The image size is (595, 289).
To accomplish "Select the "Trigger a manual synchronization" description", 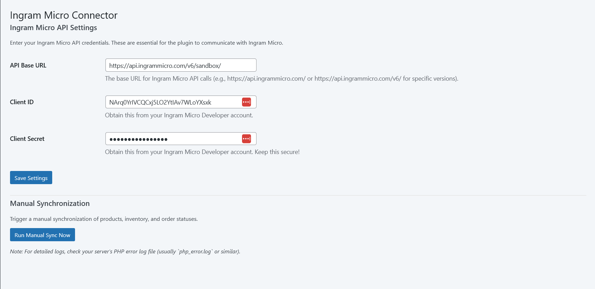I will click(104, 219).
